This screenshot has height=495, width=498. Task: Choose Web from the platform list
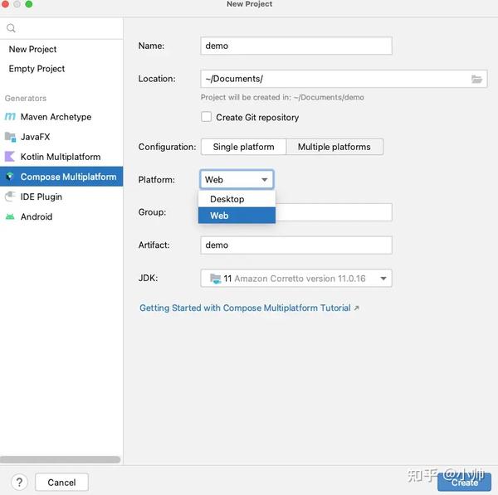point(220,216)
